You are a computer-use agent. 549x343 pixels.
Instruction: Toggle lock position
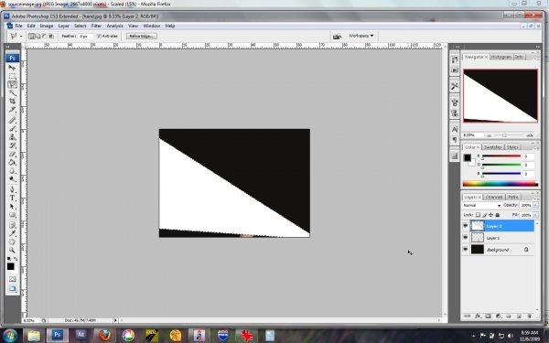click(x=490, y=215)
